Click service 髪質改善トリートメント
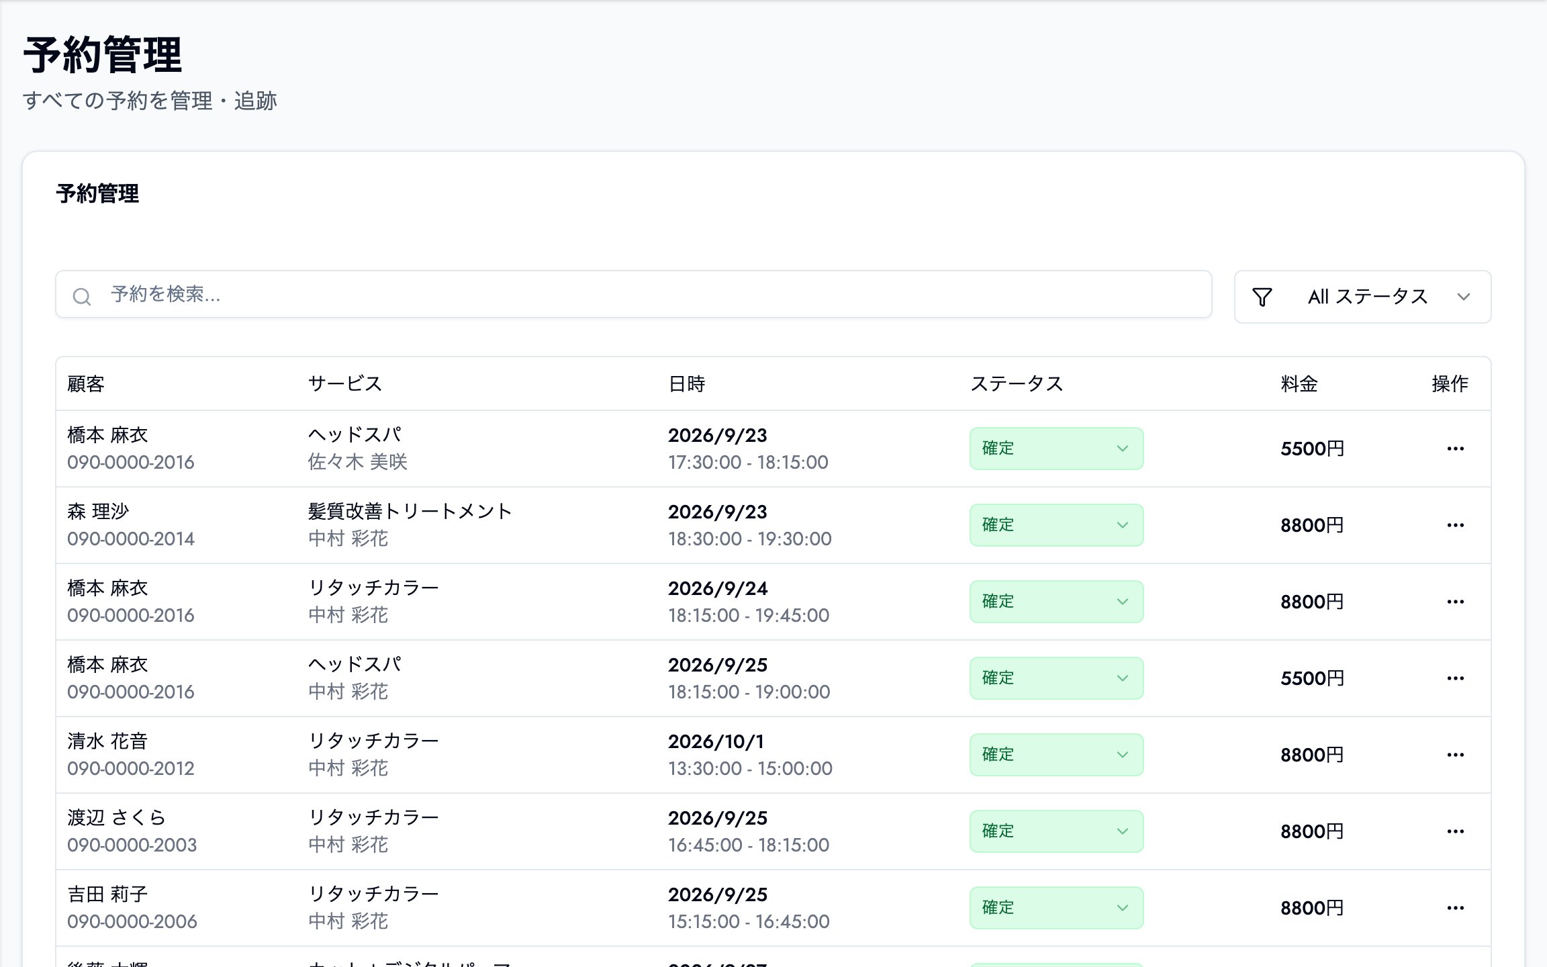This screenshot has width=1547, height=967. pyautogui.click(x=410, y=512)
